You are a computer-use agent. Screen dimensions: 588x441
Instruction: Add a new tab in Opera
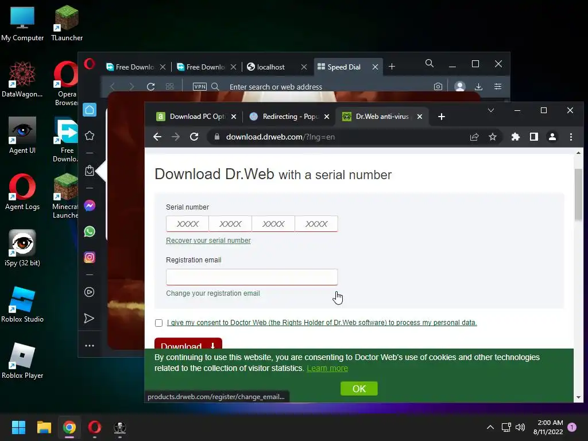tap(392, 67)
